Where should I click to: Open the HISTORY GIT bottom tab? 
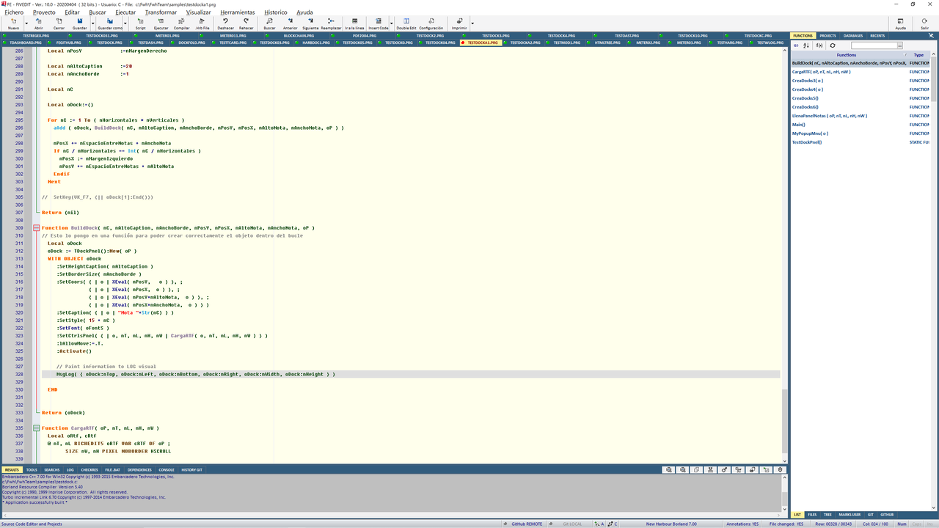191,469
